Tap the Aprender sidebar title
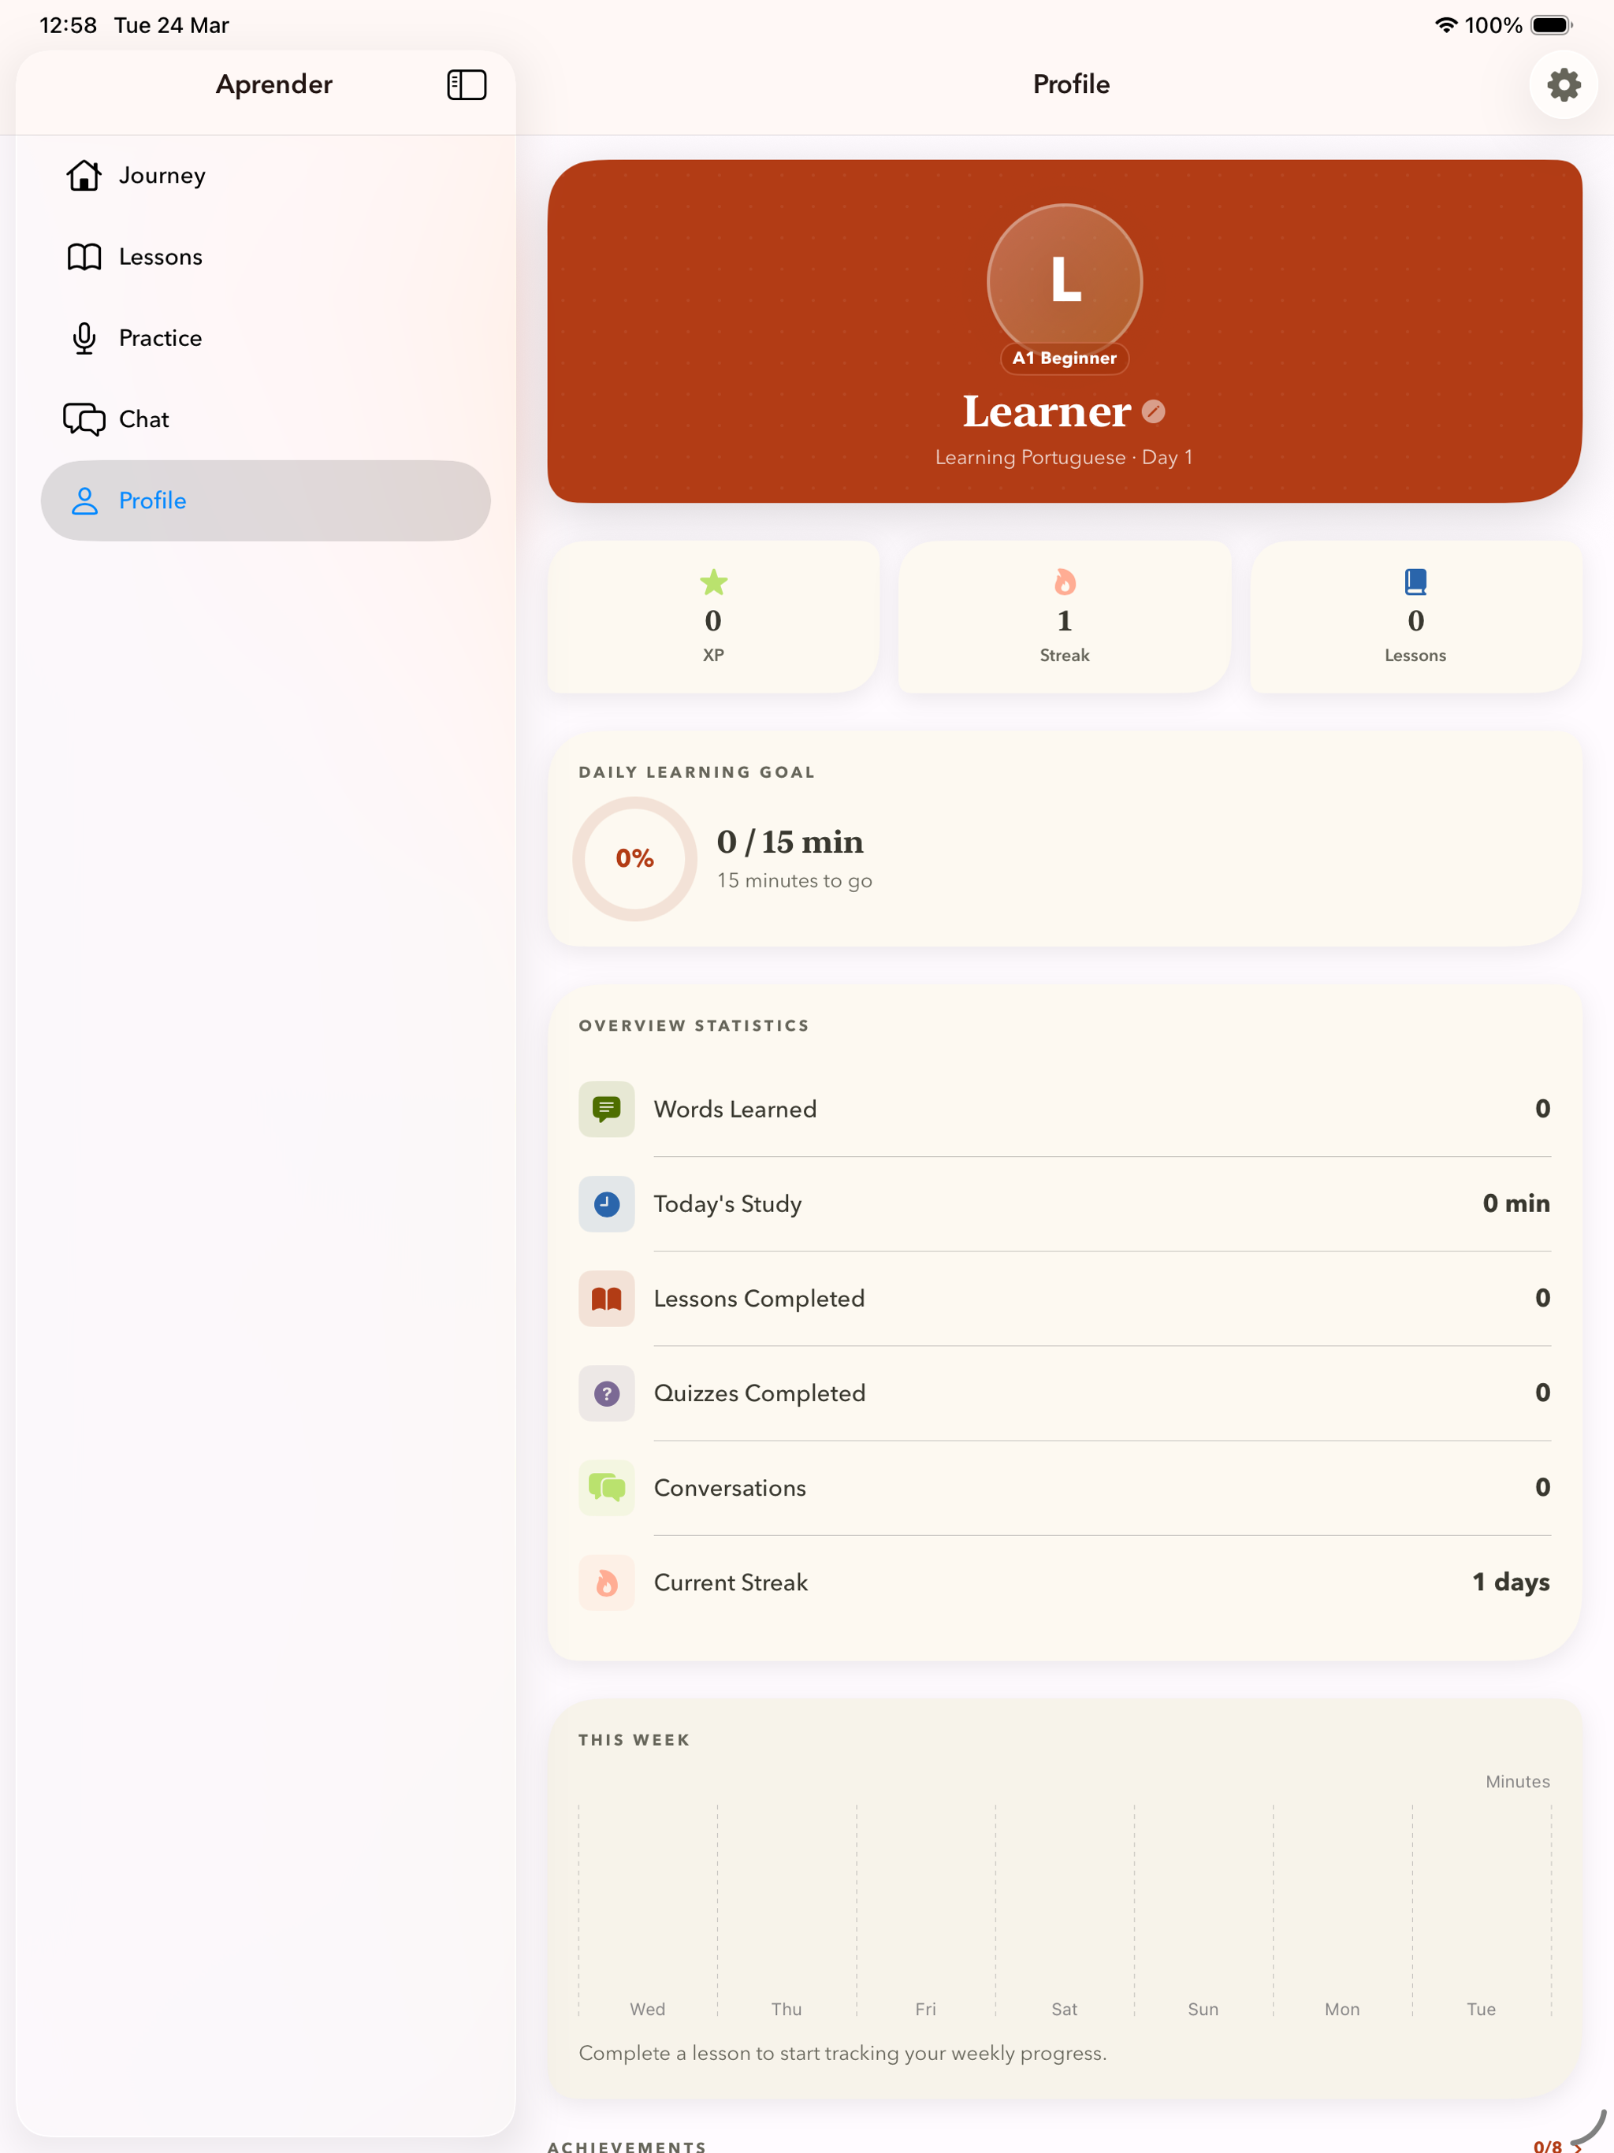The image size is (1614, 2153). (273, 84)
